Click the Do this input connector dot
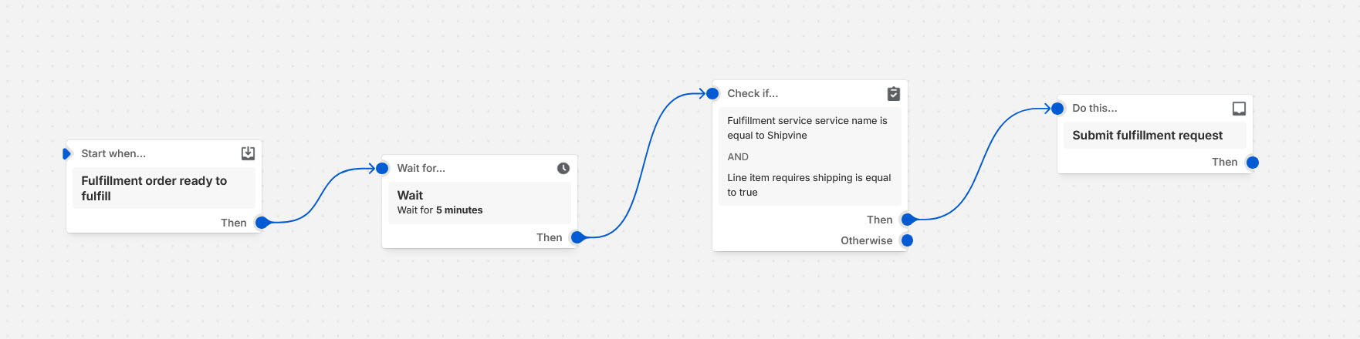Viewport: 1360px width, 339px height. [1057, 109]
